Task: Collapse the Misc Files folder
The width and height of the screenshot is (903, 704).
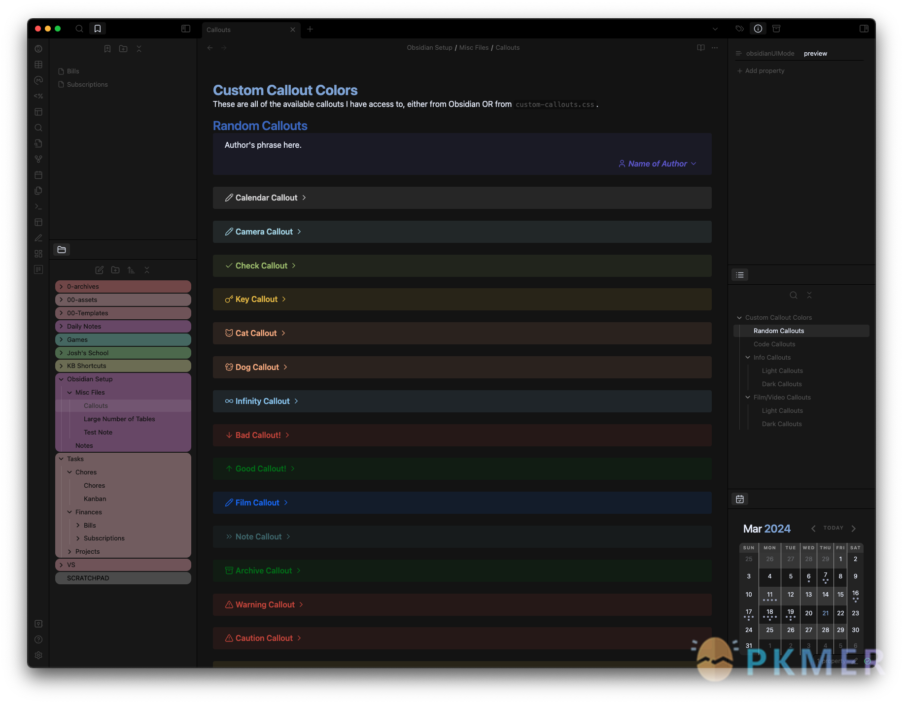Action: click(123, 393)
